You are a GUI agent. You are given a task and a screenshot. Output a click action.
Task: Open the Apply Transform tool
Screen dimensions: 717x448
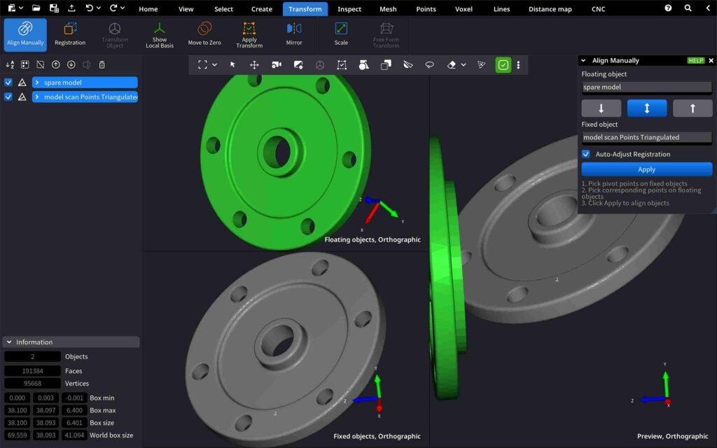tap(249, 34)
